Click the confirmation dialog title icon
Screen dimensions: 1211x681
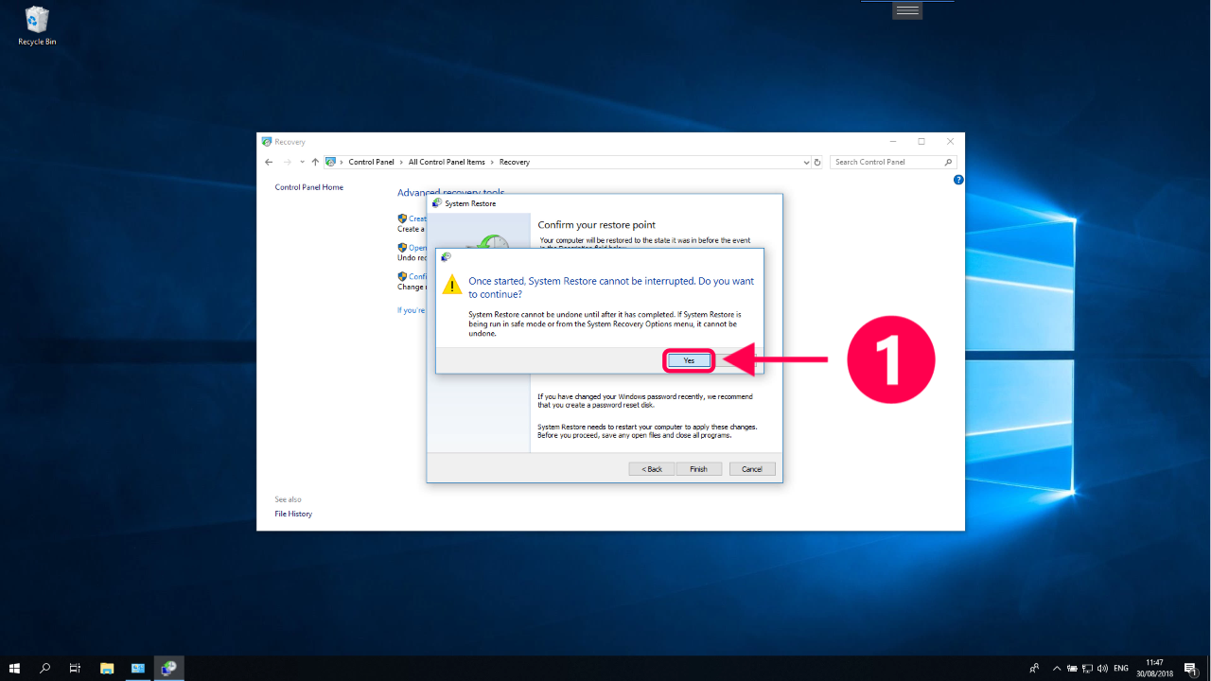(x=446, y=256)
